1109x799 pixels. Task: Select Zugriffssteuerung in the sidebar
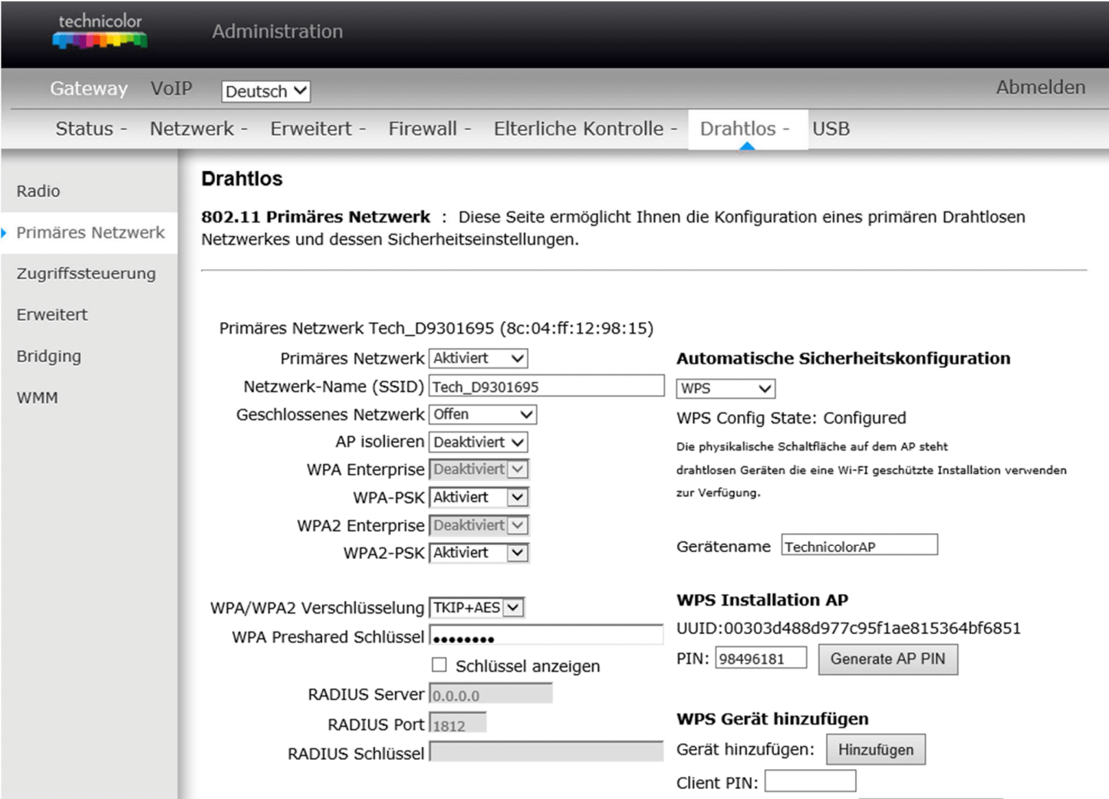pos(86,274)
